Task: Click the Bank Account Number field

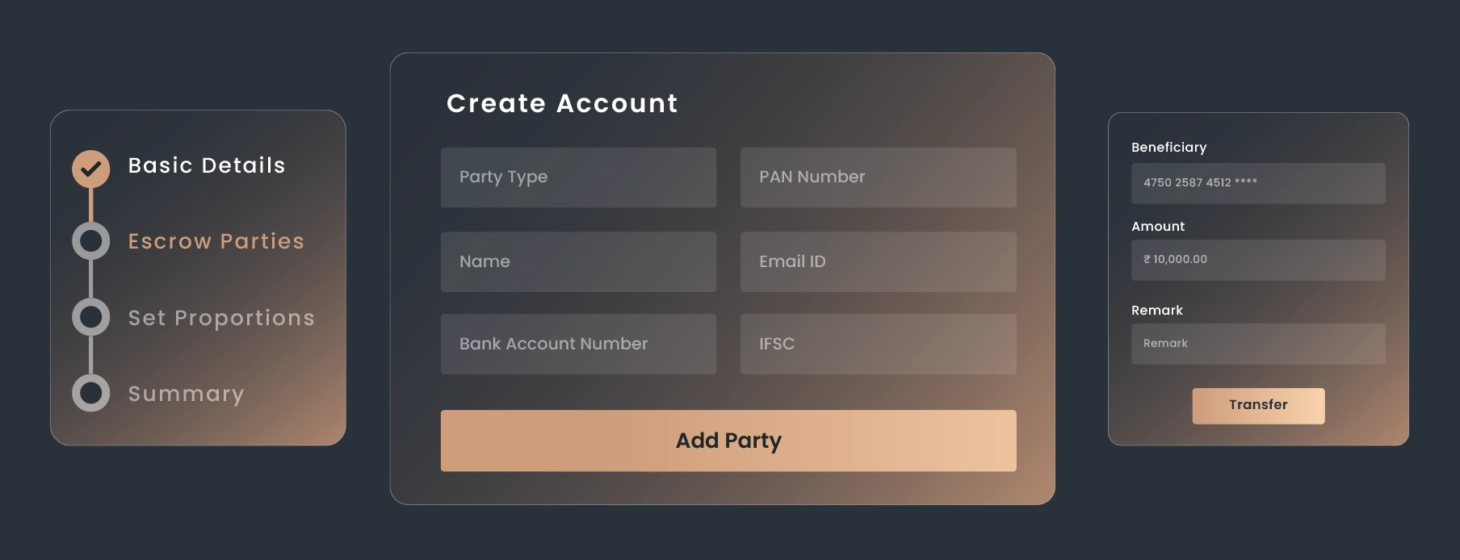Action: [578, 344]
